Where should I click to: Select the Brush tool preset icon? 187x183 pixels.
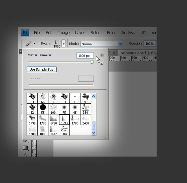coord(28,43)
